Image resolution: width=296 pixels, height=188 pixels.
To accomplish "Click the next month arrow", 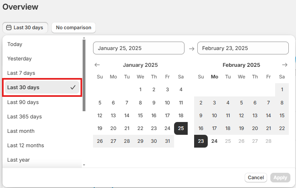I will pyautogui.click(x=285, y=65).
